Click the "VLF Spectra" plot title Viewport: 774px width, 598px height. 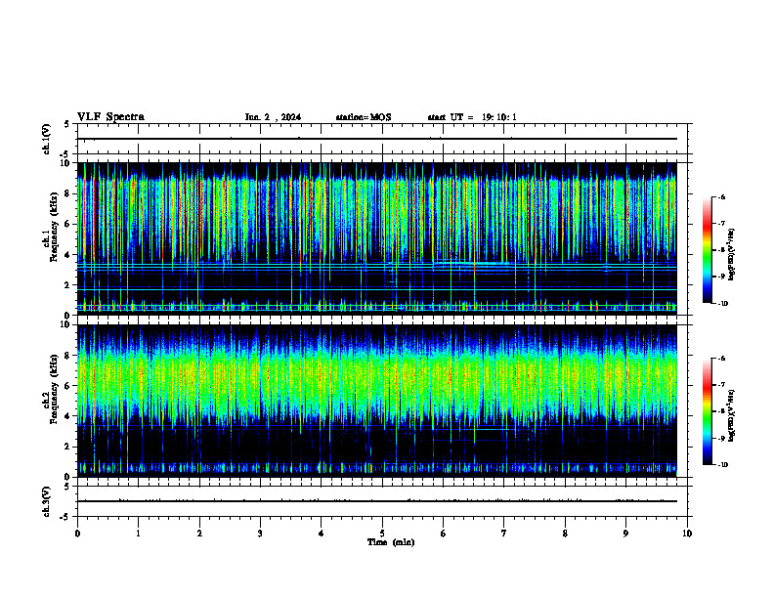point(110,117)
